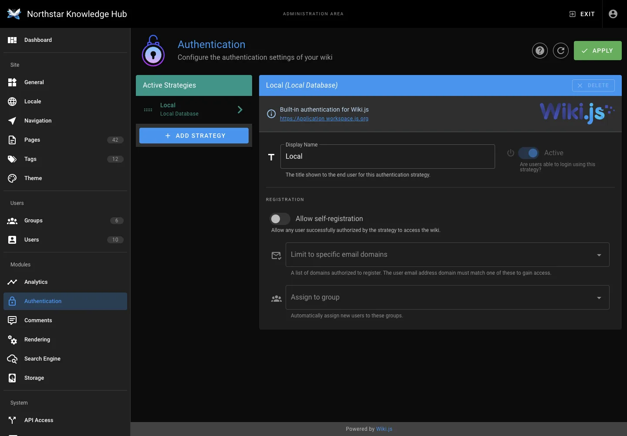627x436 pixels.
Task: Open the Theme settings item
Action: 65,178
